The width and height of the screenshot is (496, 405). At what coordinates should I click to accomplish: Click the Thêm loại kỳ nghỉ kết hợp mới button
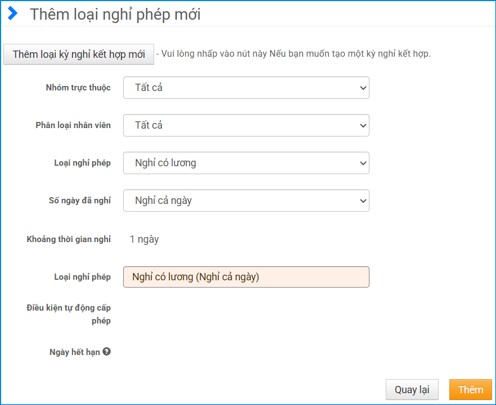point(79,54)
